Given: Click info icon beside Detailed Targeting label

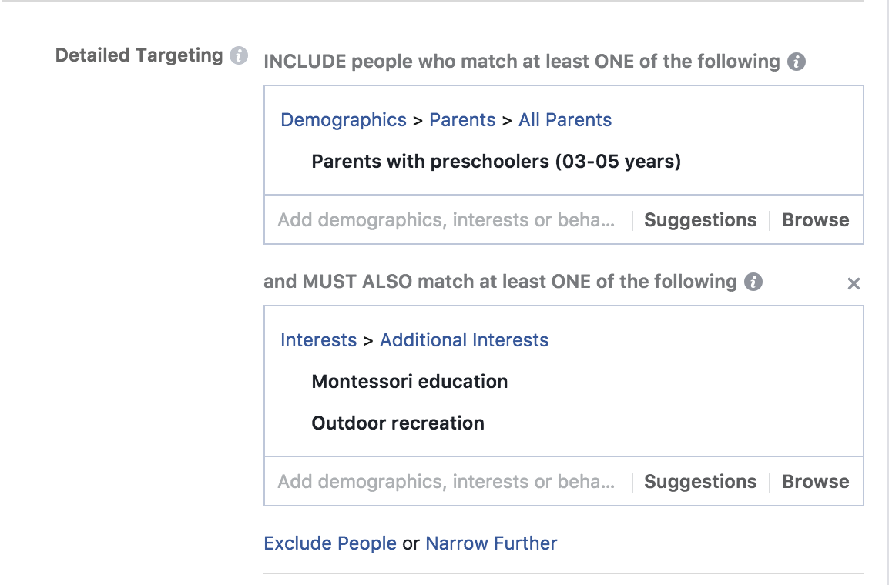Looking at the screenshot, I should coord(239,56).
